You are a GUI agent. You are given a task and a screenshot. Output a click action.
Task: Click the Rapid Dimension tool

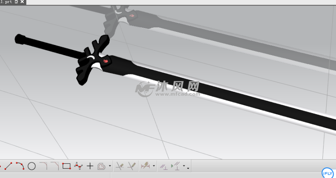pyautogui.click(x=145, y=166)
